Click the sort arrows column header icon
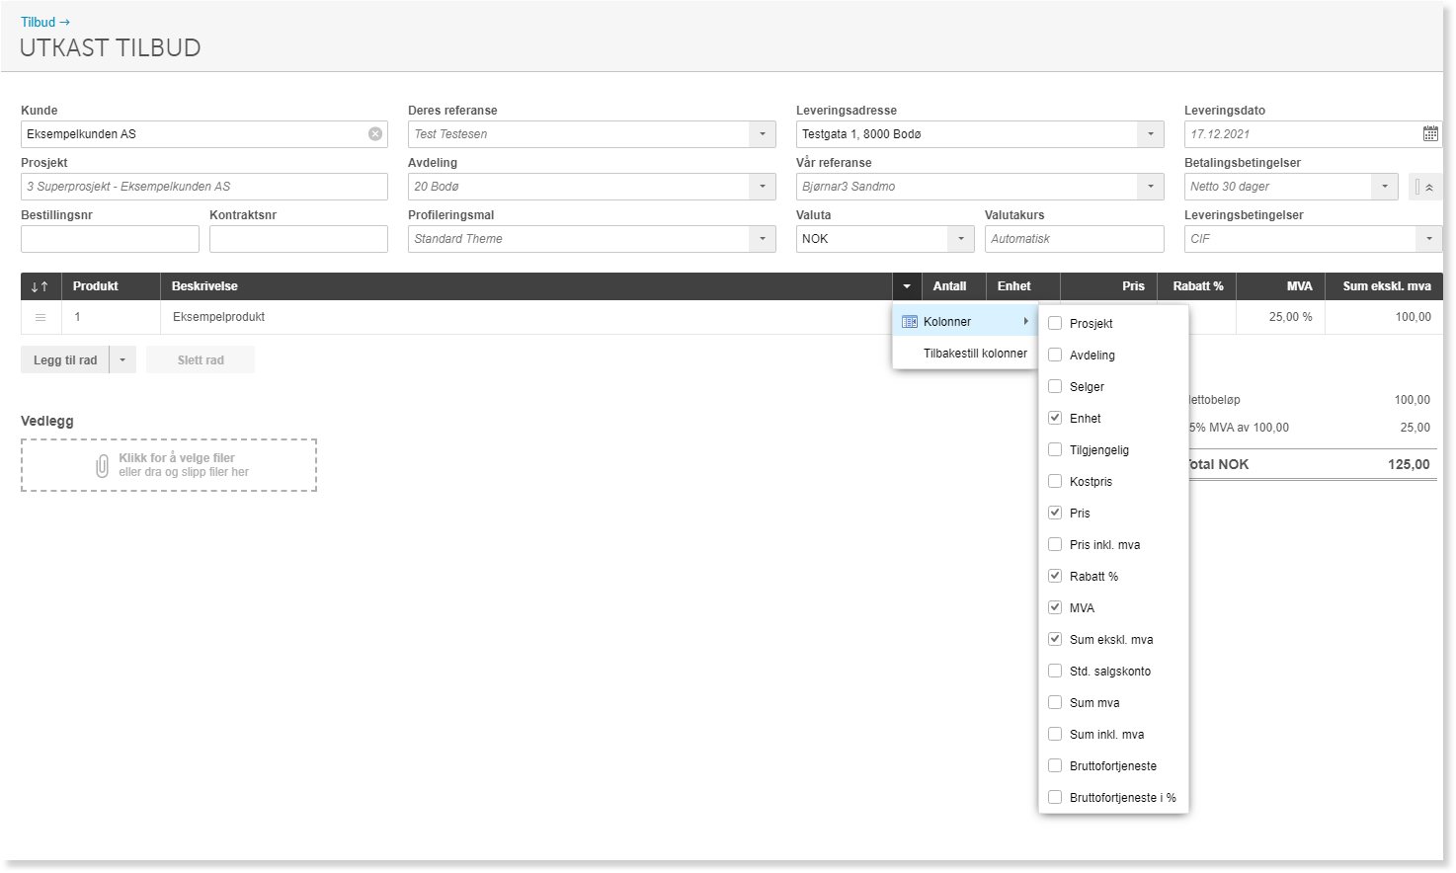1456x873 pixels. pyautogui.click(x=40, y=286)
